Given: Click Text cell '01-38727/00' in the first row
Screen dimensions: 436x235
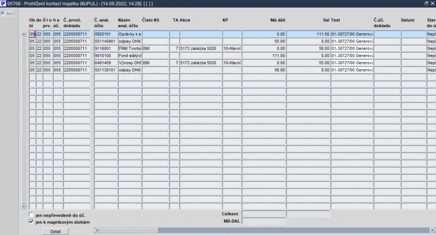Looking at the screenshot, I should [x=352, y=34].
